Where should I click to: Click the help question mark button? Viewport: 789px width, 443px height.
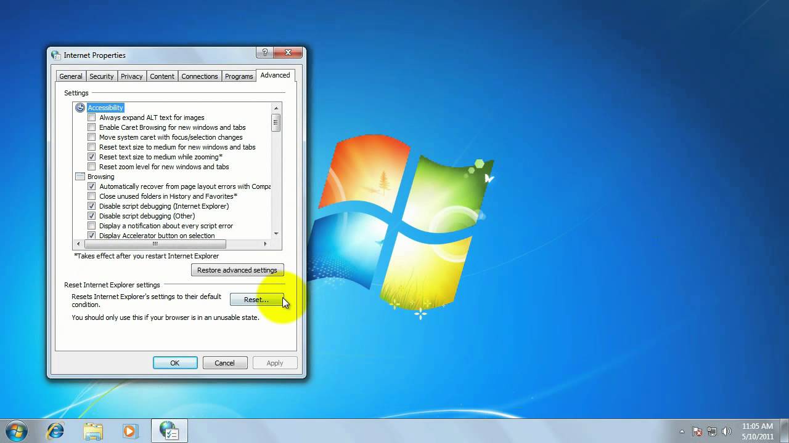tap(265, 53)
